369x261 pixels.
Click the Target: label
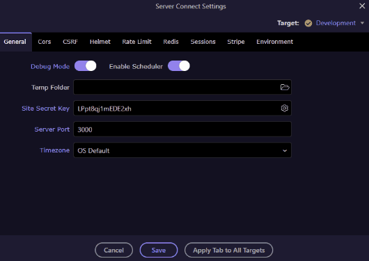coord(288,23)
